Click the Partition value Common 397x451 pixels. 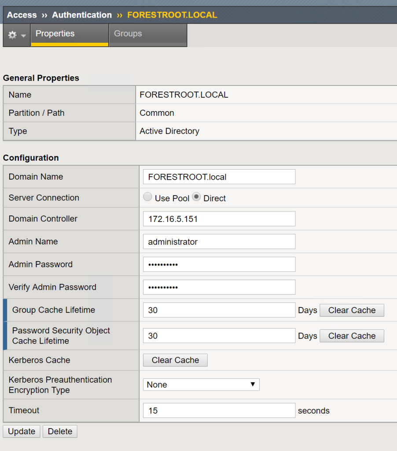[157, 113]
